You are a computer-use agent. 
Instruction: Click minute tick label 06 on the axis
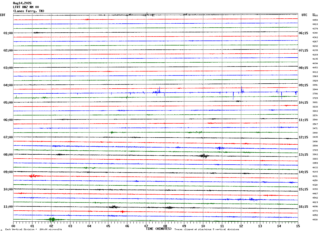point(127,226)
